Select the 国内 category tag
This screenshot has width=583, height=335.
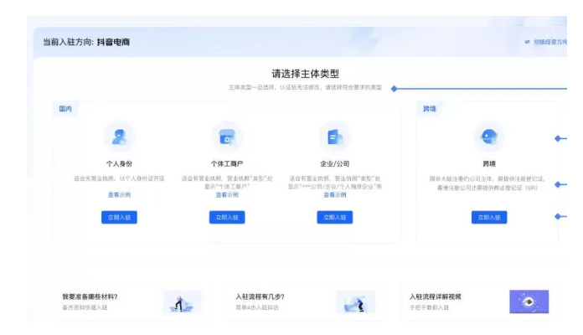[65, 109]
